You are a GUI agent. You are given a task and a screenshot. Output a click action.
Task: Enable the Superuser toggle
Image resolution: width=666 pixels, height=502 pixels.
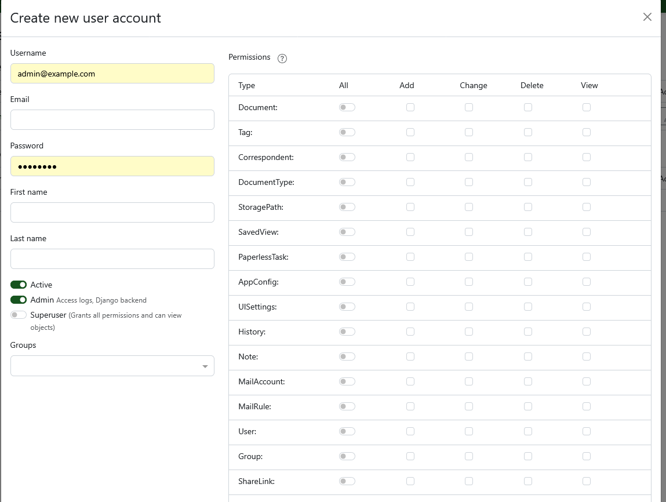19,315
